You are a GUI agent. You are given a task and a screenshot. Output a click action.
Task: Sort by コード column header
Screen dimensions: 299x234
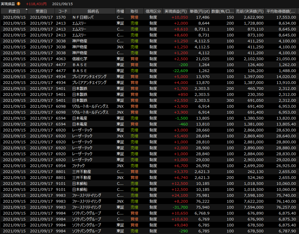tap(62, 11)
